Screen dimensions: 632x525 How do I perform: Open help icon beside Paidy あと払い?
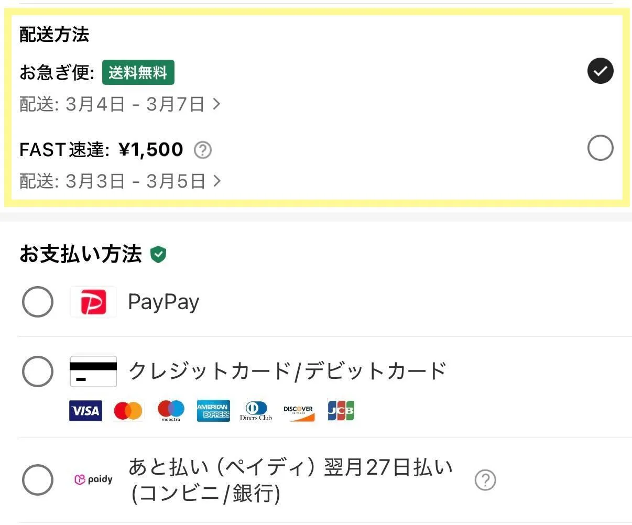pyautogui.click(x=485, y=480)
